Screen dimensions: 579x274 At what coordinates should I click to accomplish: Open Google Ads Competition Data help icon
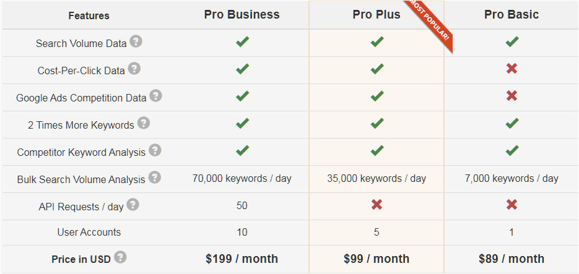click(x=155, y=96)
